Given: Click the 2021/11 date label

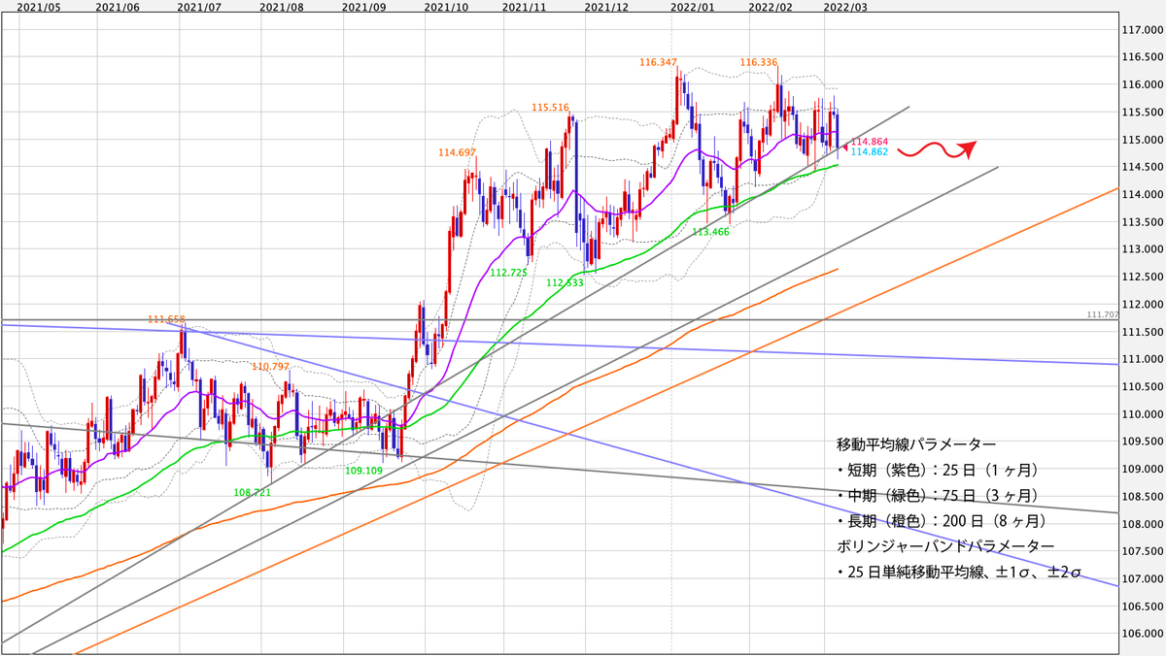Looking at the screenshot, I should [523, 7].
